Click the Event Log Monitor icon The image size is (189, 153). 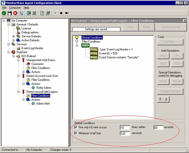[18, 48]
